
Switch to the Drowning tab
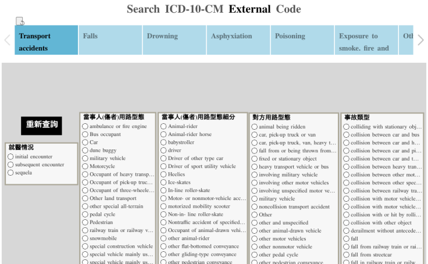point(174,40)
